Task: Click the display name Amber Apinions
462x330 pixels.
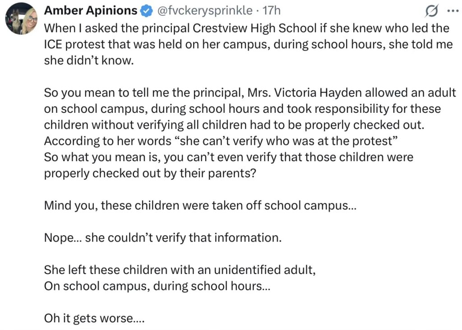Action: [90, 10]
